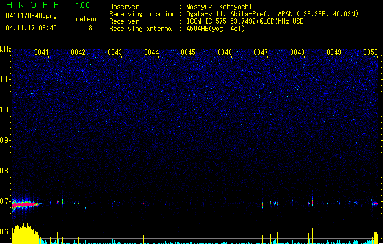The width and height of the screenshot is (384, 244).
Task: Click the HROFFT 1.0.0 title text
Action: 48,5
